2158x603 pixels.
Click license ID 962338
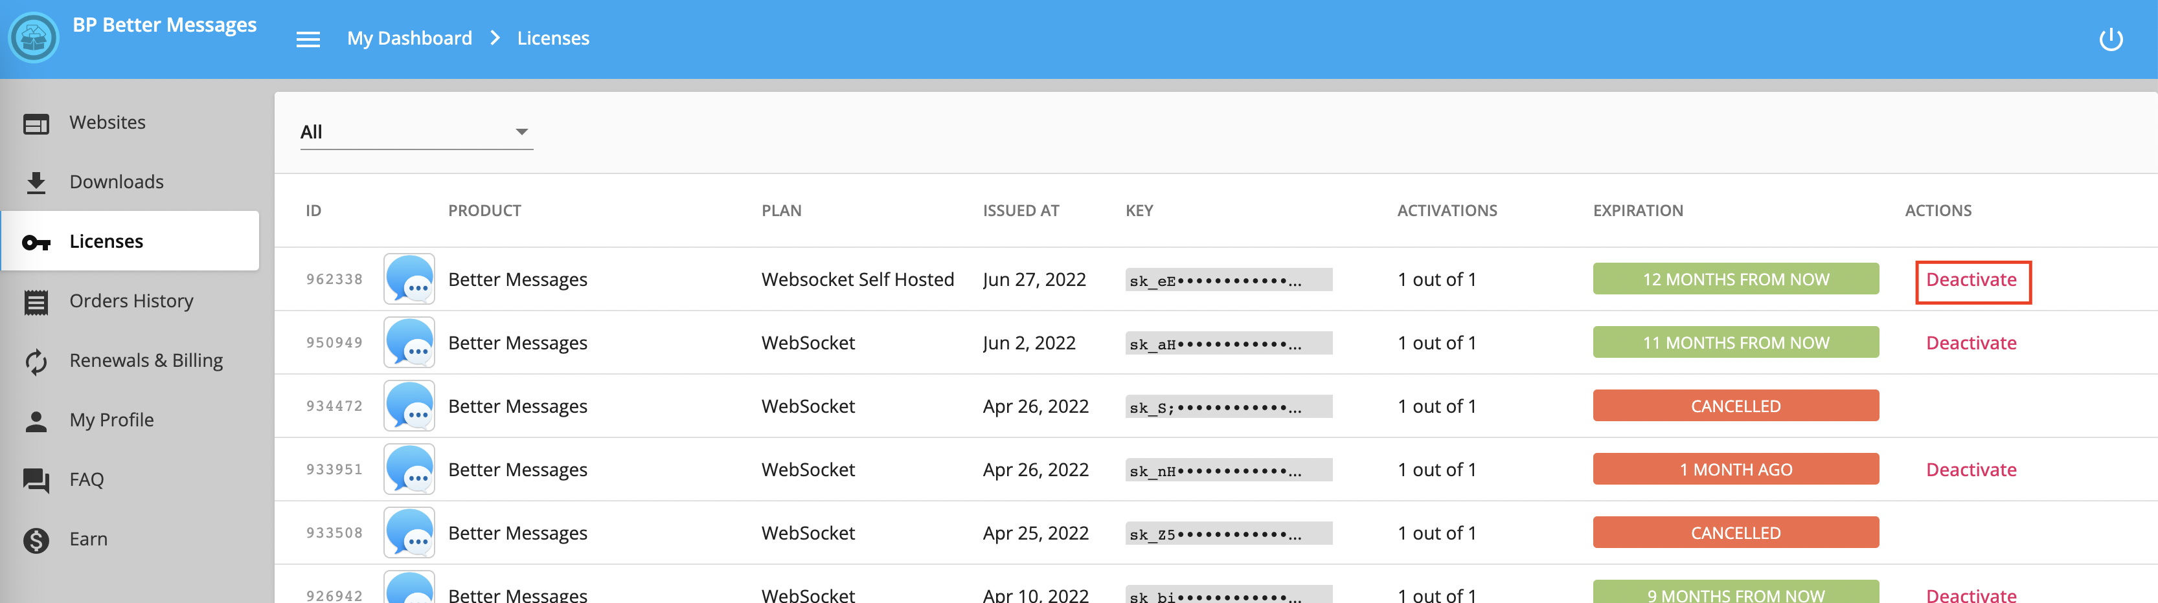[x=334, y=280]
